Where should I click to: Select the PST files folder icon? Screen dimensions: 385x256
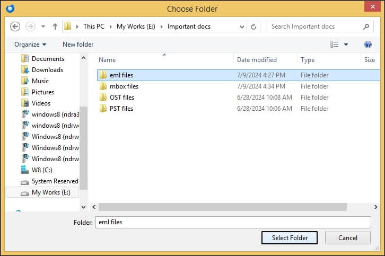click(103, 108)
